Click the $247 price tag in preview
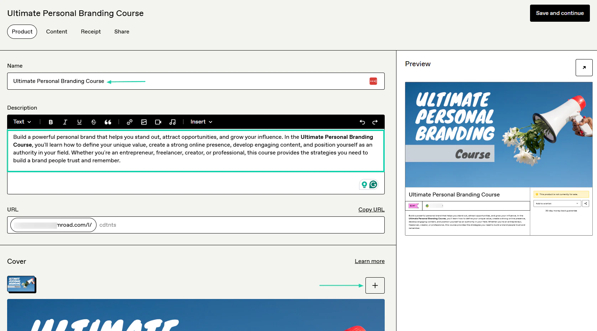 click(x=413, y=206)
